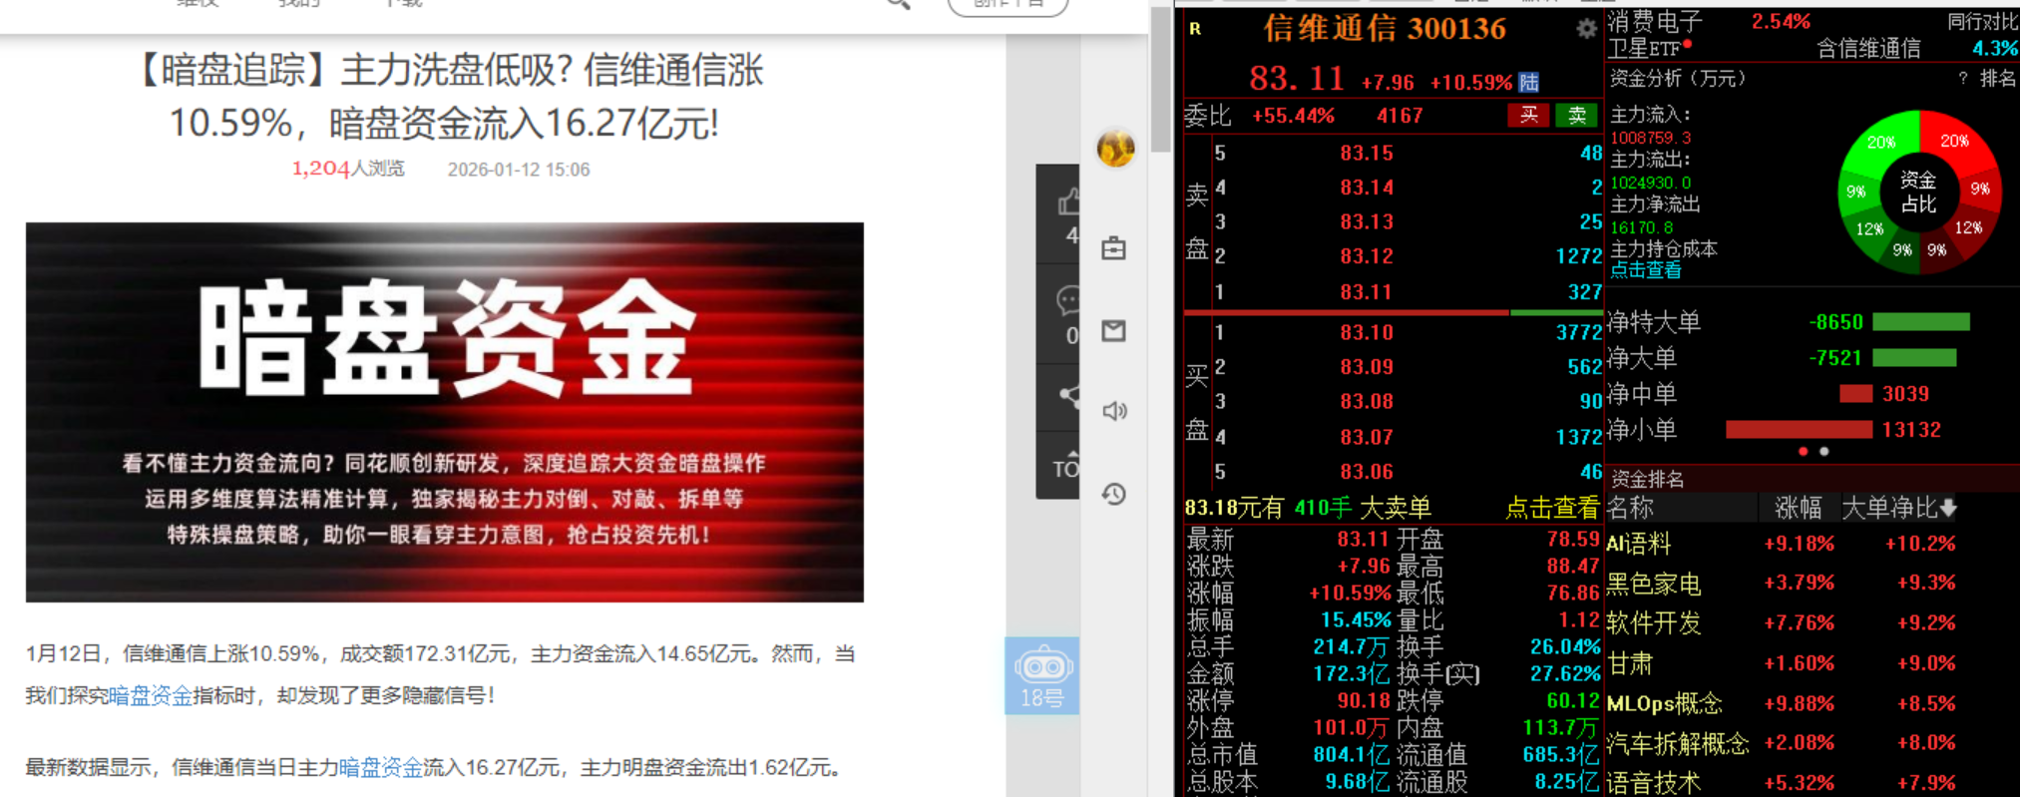Viewport: 2020px width, 797px height.
Task: Click the green 净特大单 bar -8650
Action: click(1921, 321)
